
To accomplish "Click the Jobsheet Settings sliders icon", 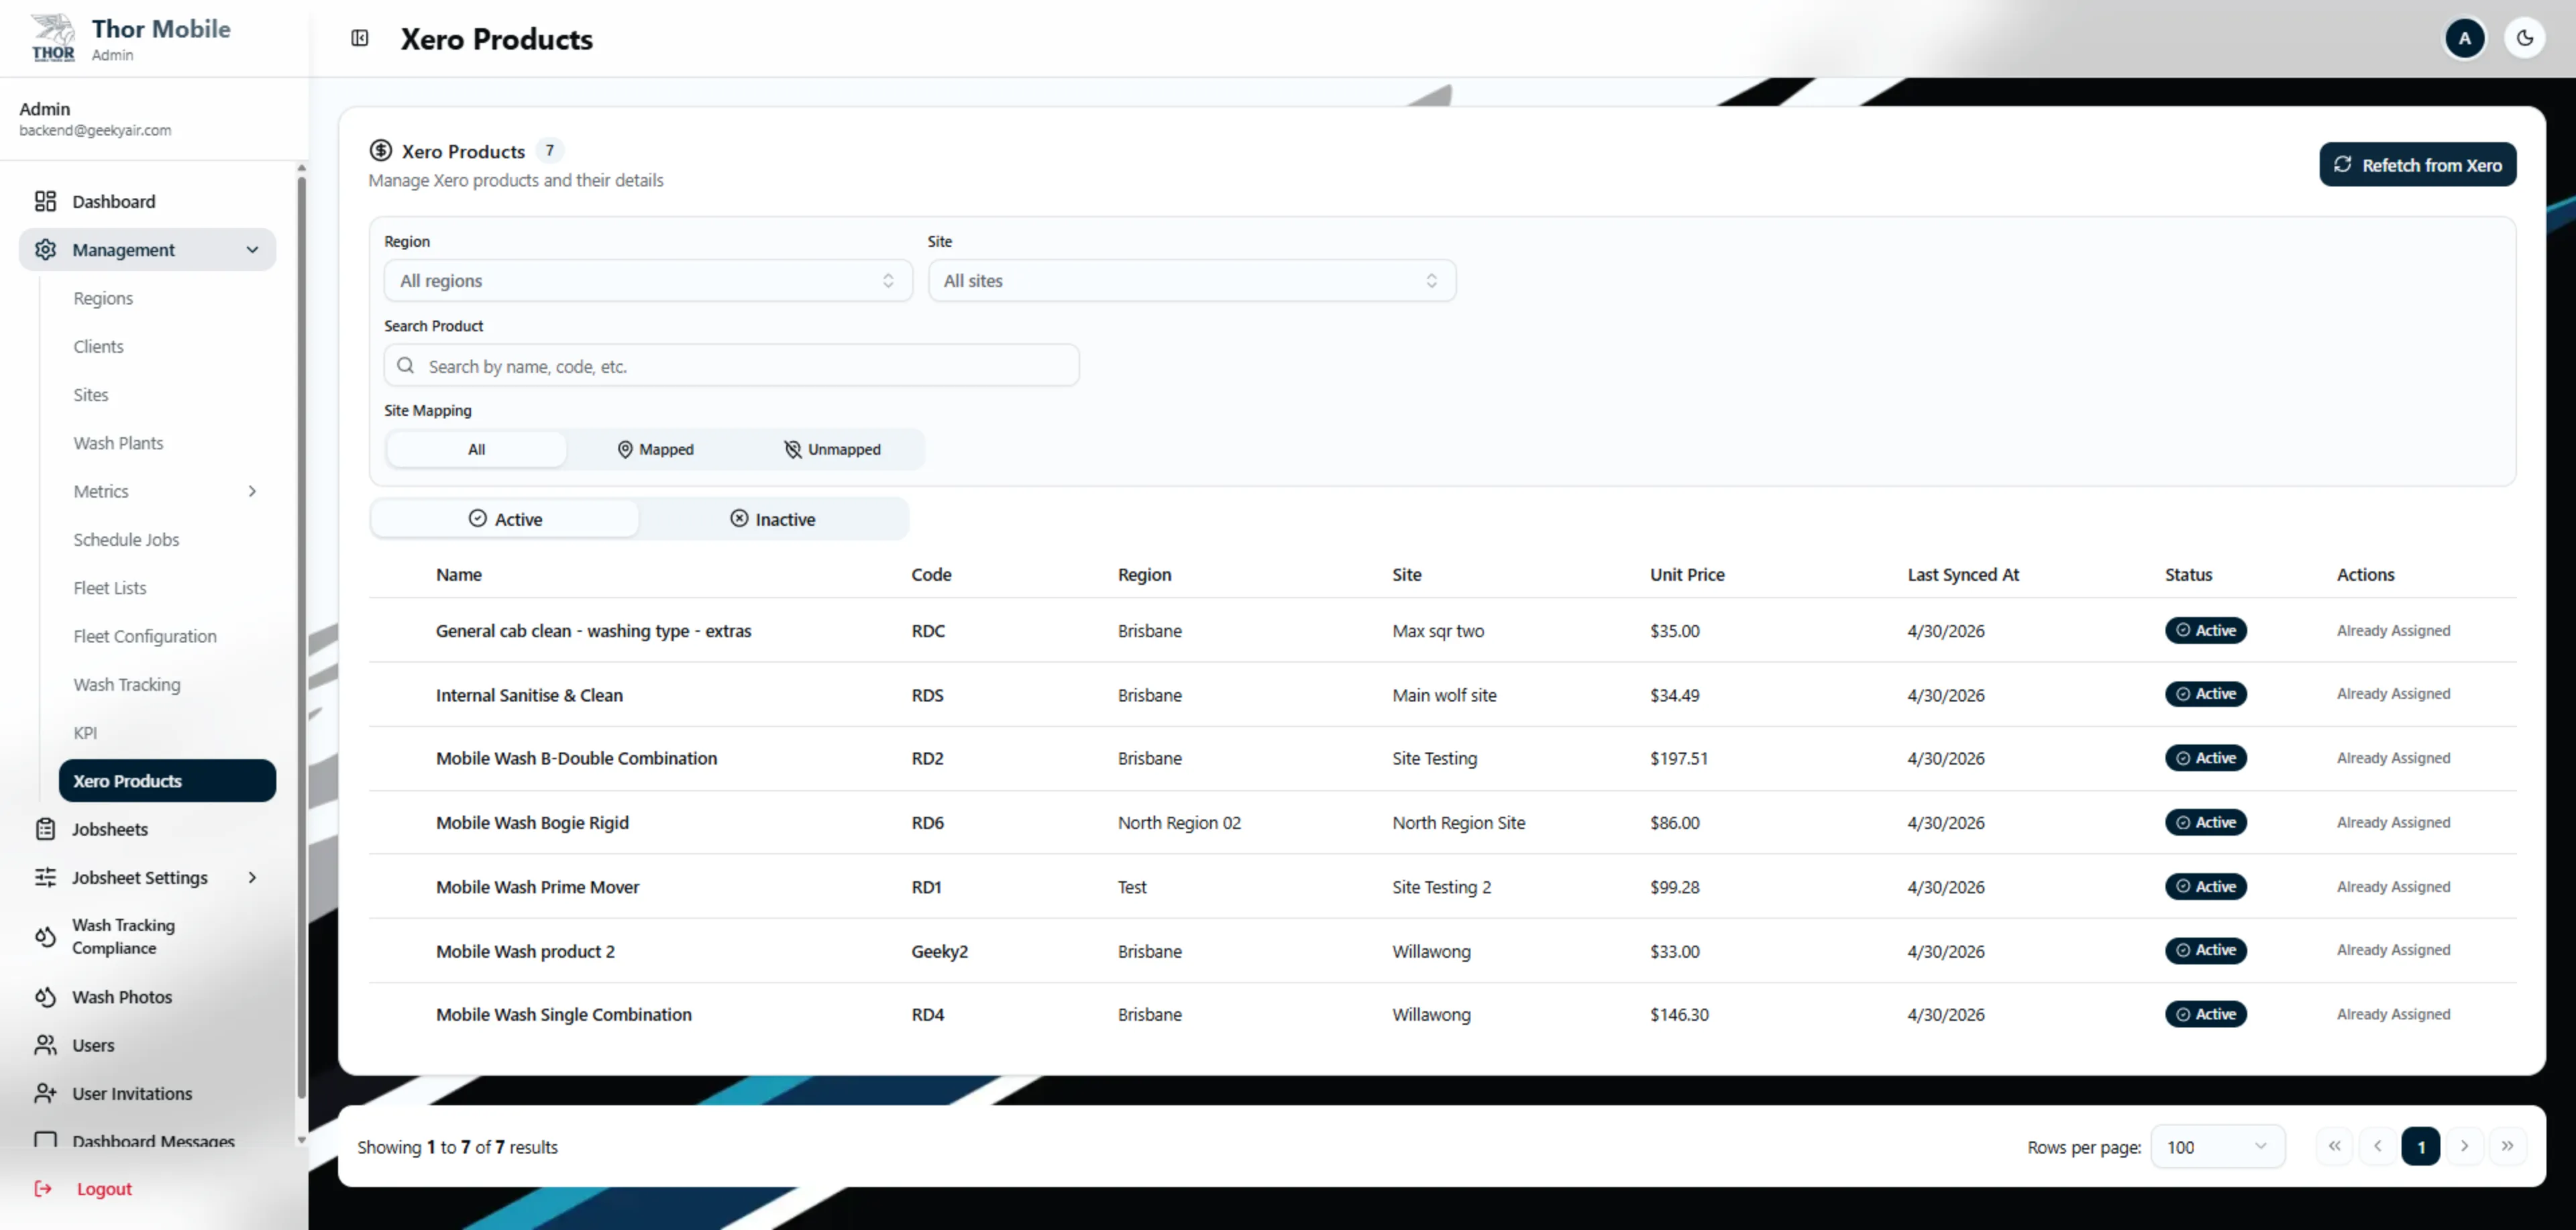I will coord(45,877).
